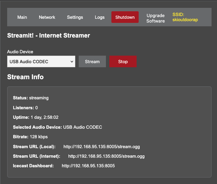Open the Internet stream URL link

pos(106,156)
